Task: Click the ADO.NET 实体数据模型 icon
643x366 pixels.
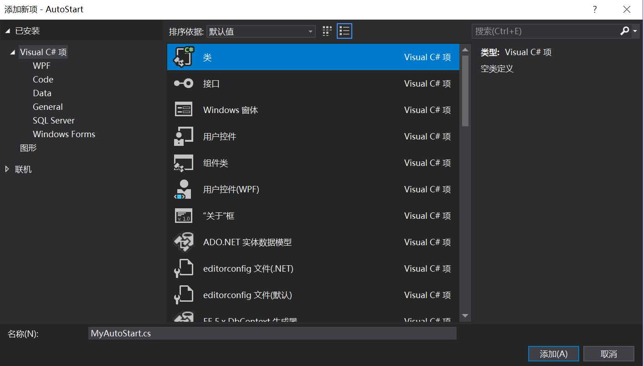Action: 184,242
